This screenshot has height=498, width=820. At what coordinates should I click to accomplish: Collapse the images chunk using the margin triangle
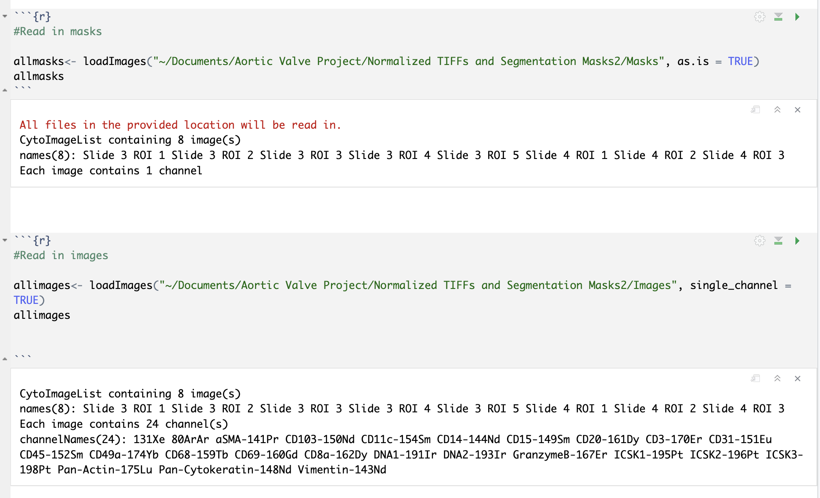coord(4,240)
